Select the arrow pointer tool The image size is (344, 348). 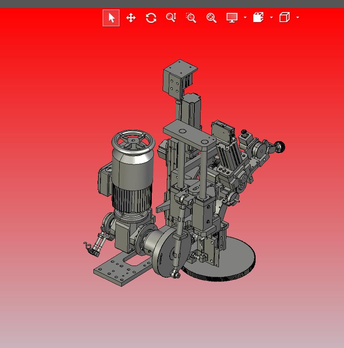tap(111, 18)
